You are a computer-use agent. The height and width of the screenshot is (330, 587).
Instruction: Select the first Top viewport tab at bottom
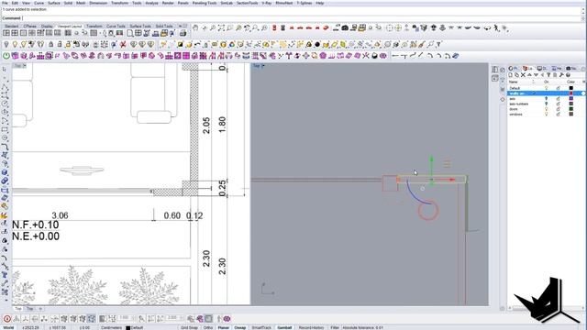(x=18, y=309)
